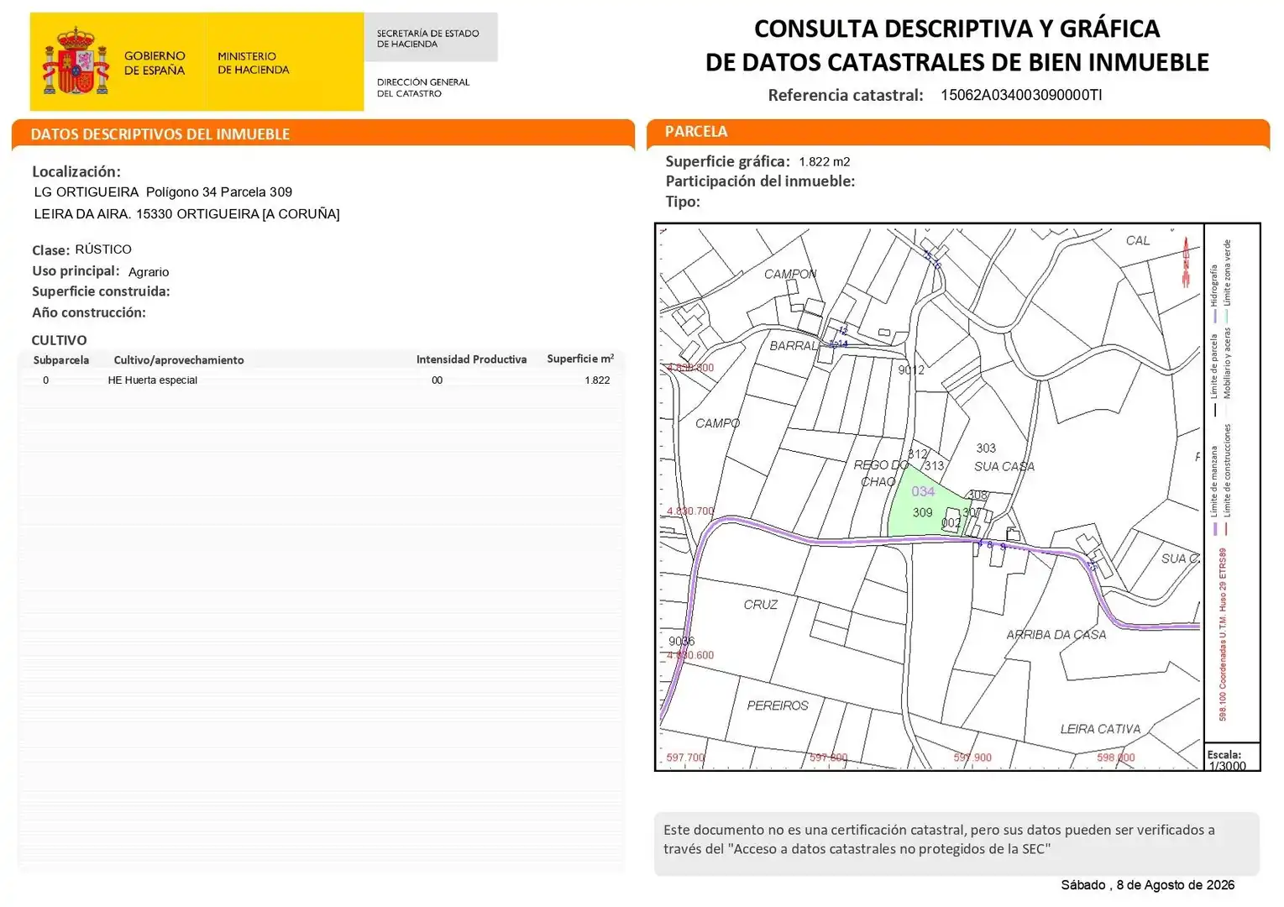Click the Hidrografía legend entry
1284x907 pixels.
coord(1213,293)
